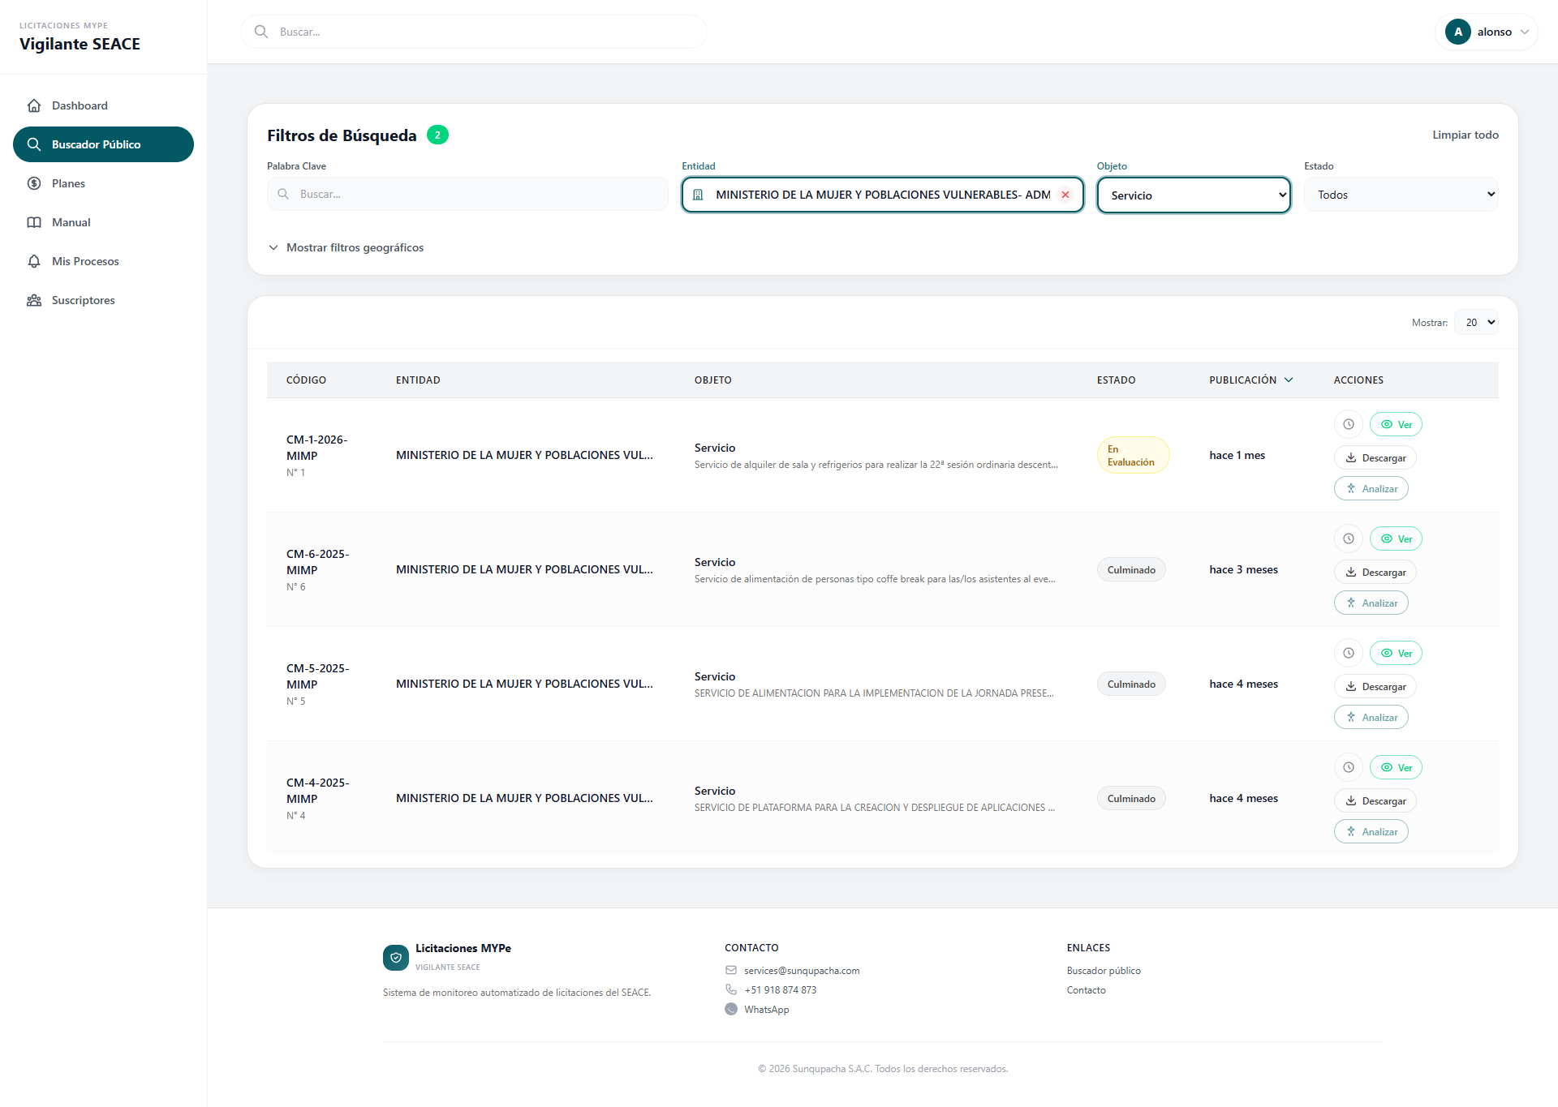View details of CM-5-2025-MIMP with Ver eye button
This screenshot has width=1558, height=1107.
[1395, 652]
